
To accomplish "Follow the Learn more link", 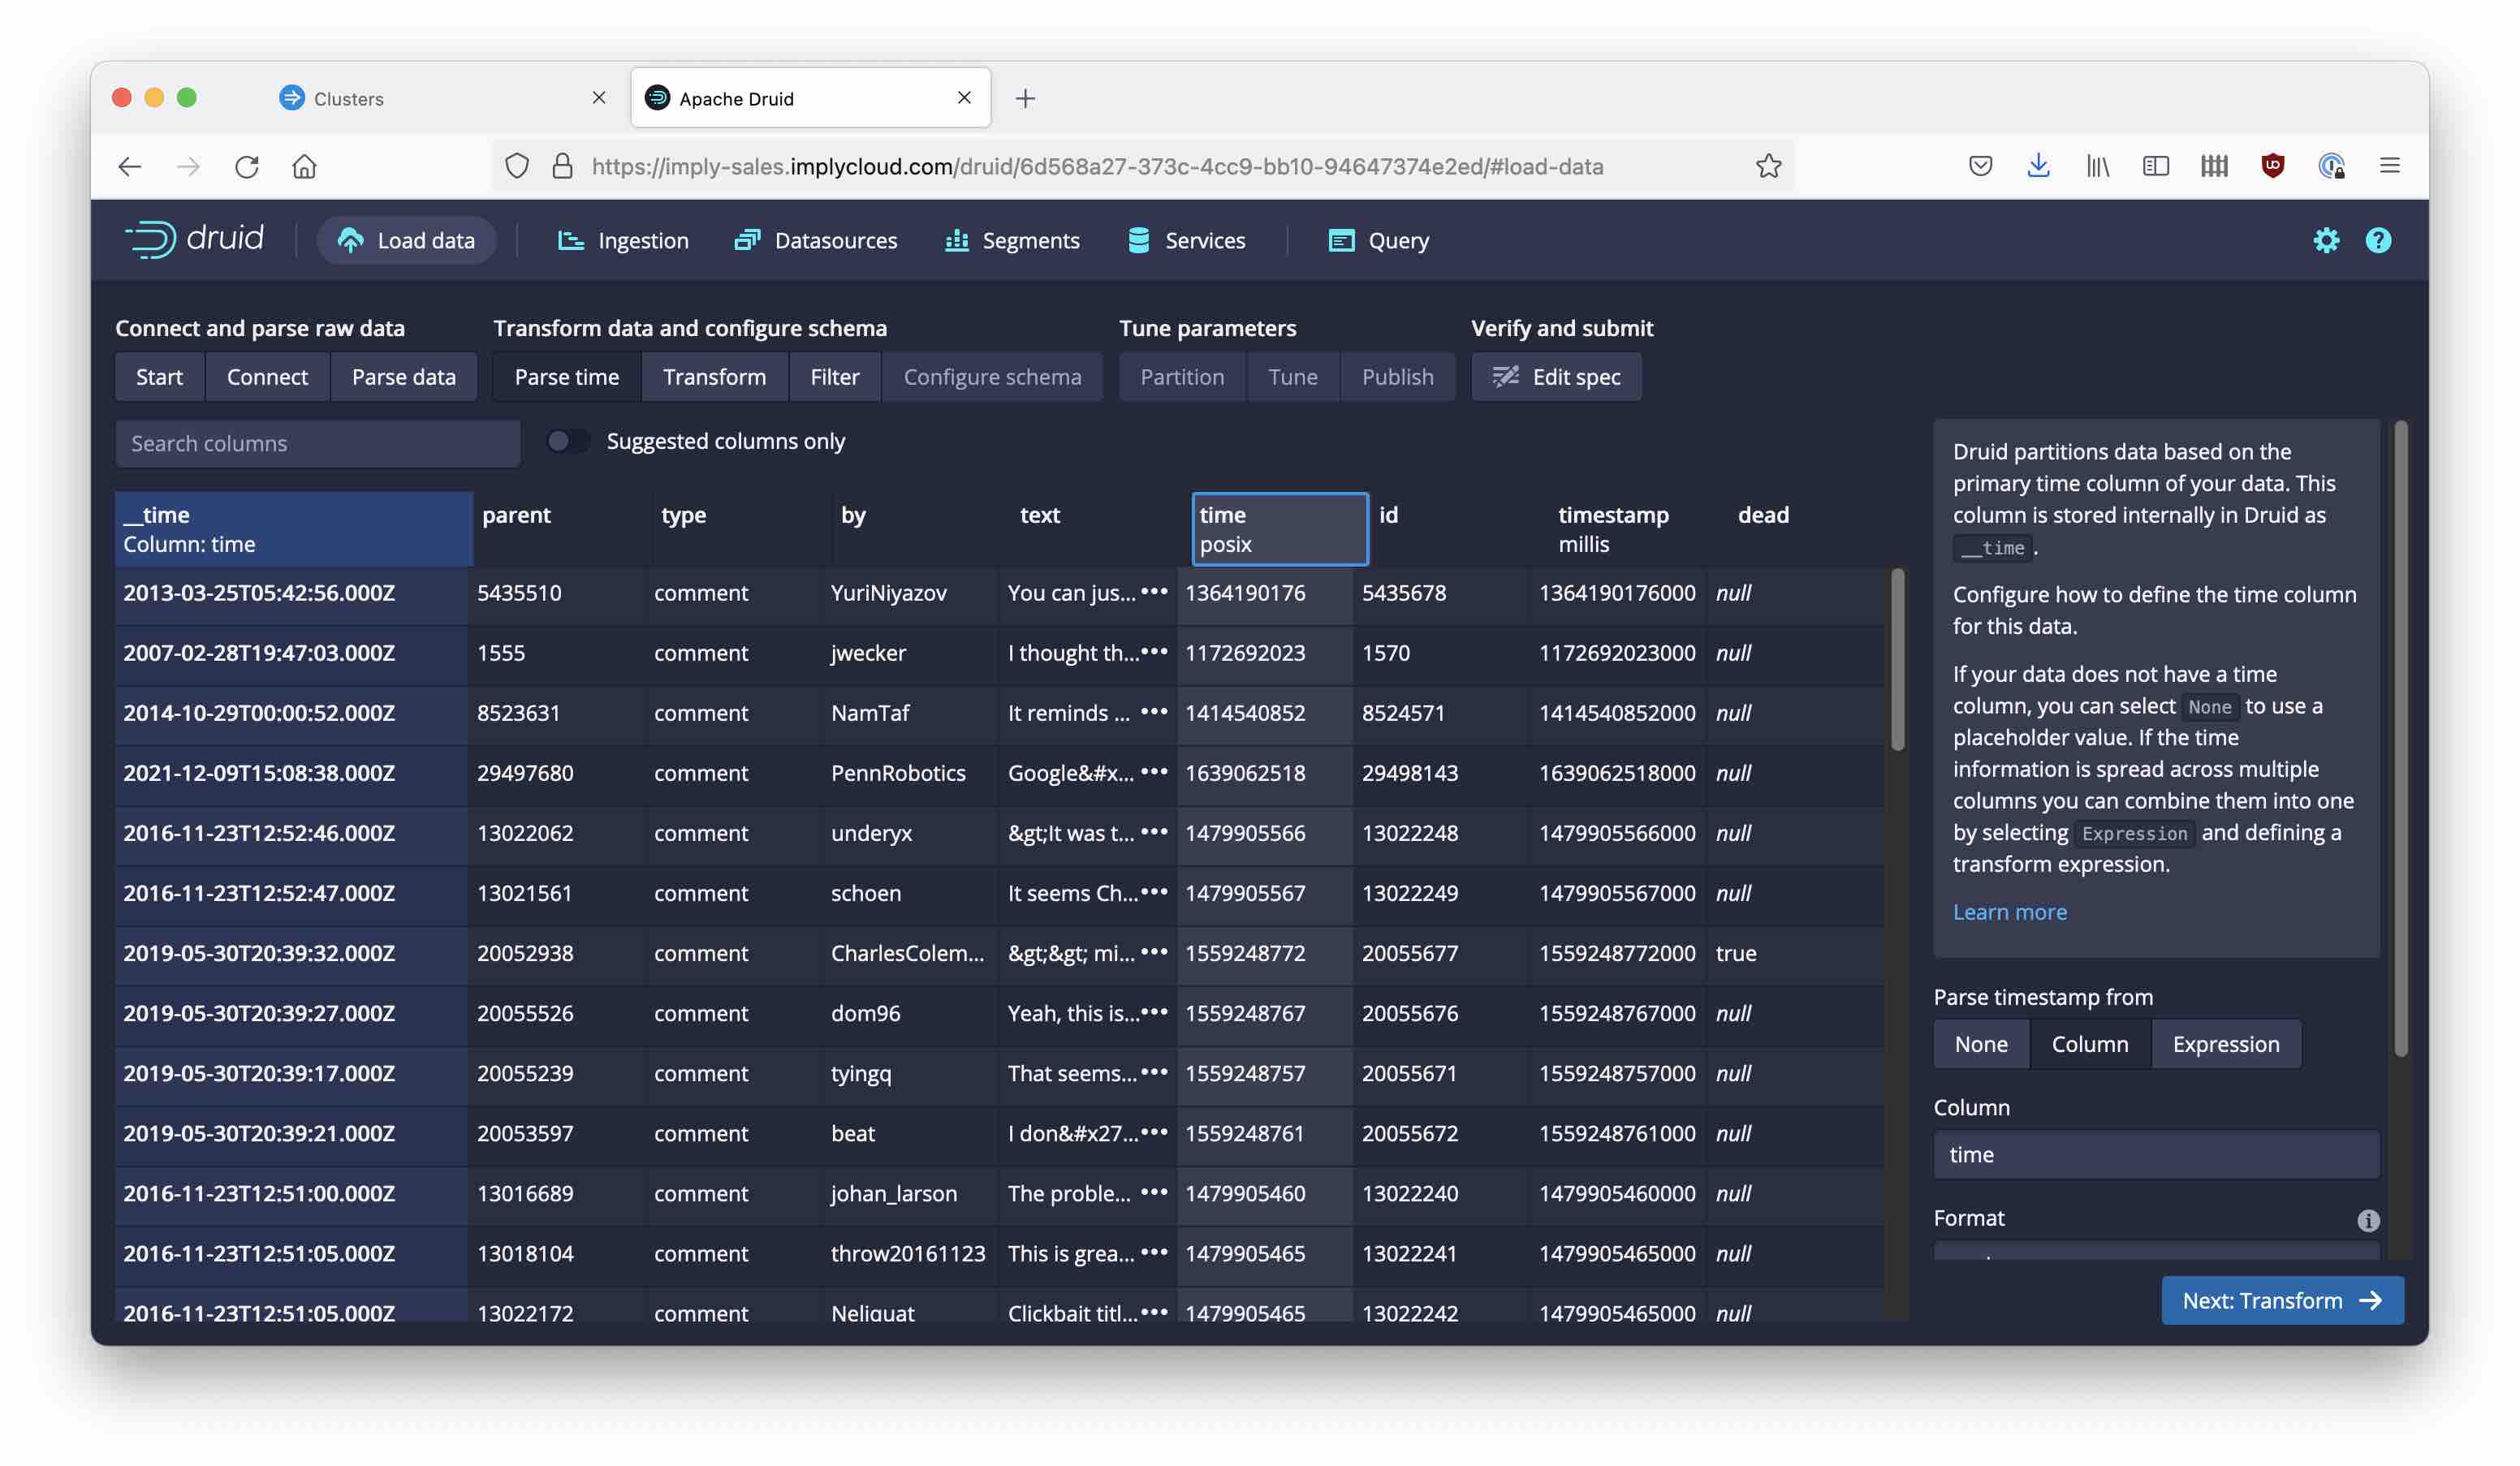I will click(x=2009, y=912).
